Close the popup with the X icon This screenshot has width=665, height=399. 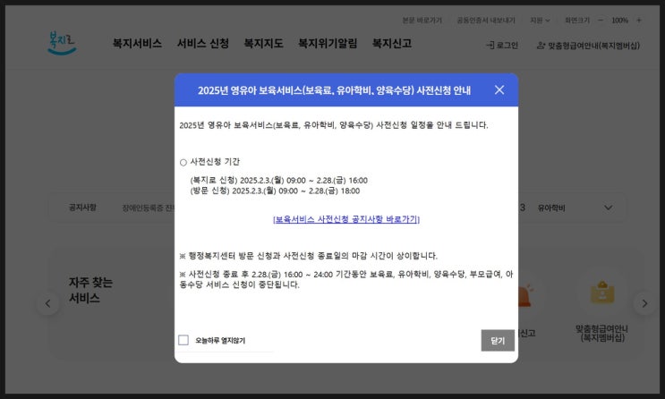(499, 89)
